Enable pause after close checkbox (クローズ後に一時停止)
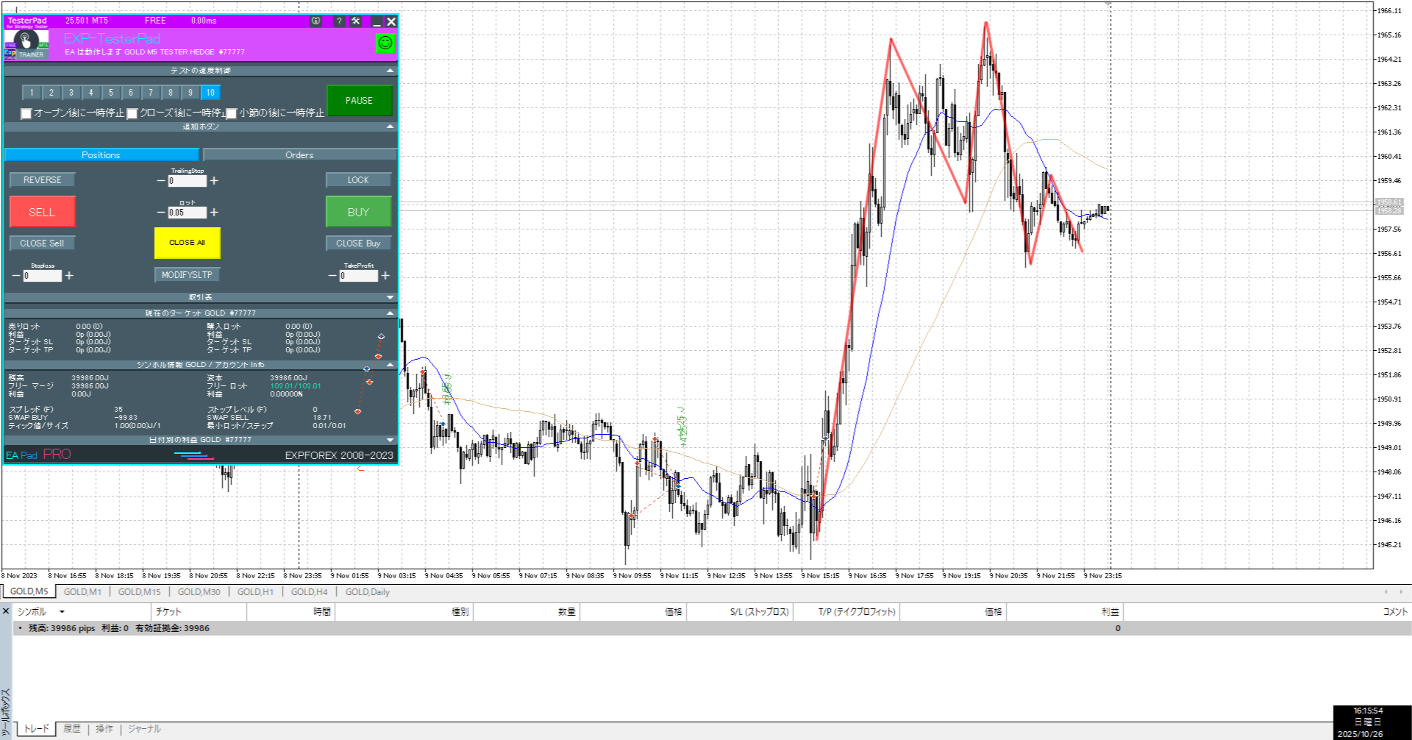Viewport: 1412px width, 740px height. 132,113
